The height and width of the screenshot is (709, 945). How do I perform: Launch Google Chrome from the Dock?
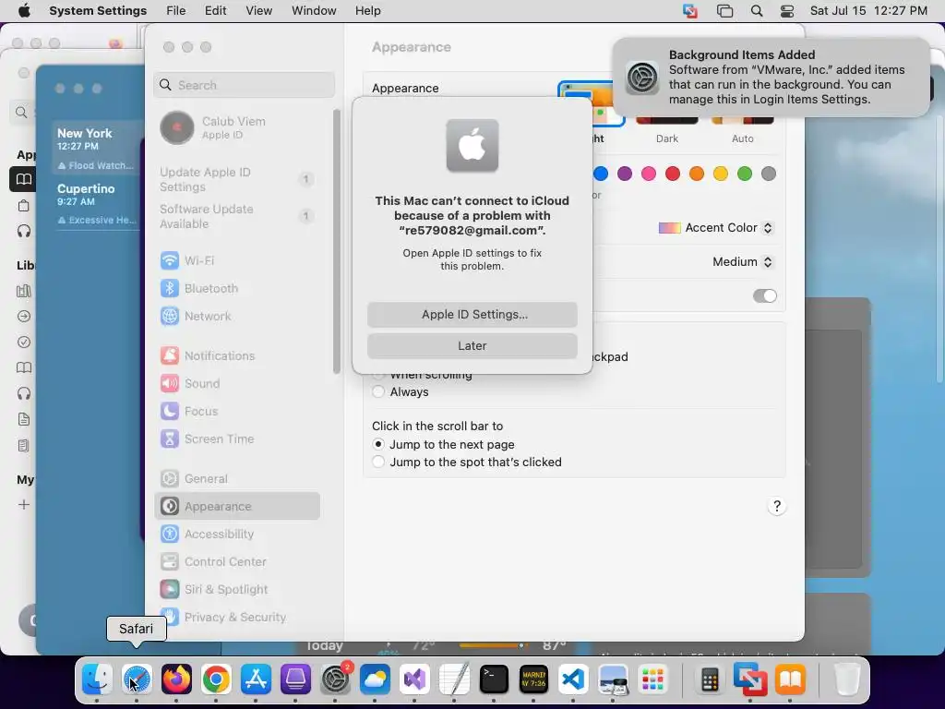point(216,679)
